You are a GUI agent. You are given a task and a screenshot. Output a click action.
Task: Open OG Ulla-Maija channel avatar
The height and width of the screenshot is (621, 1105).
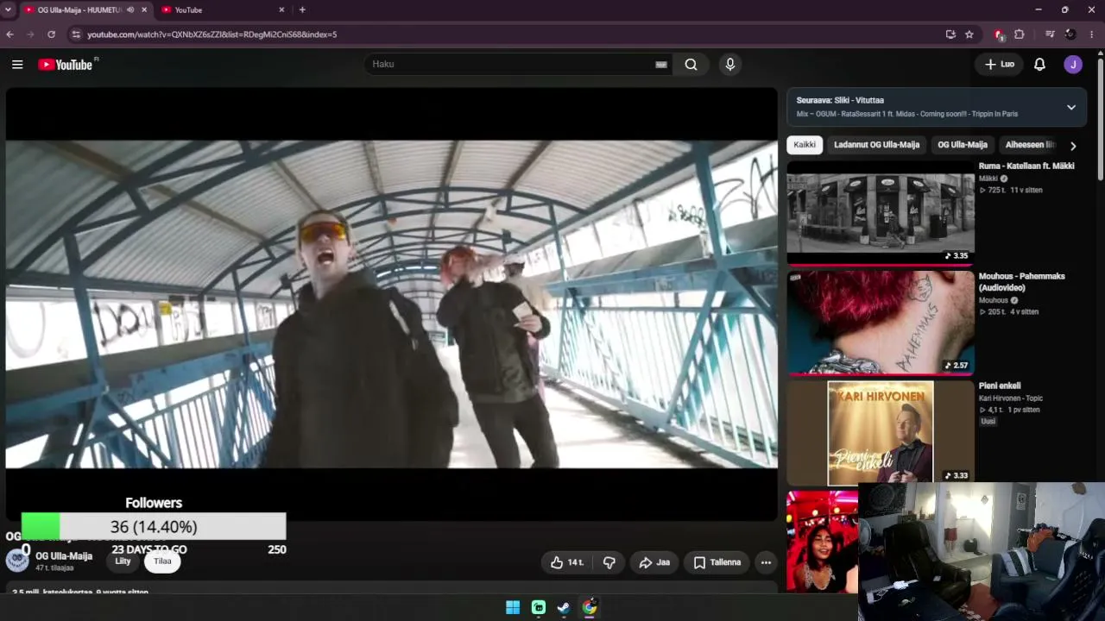pyautogui.click(x=17, y=560)
